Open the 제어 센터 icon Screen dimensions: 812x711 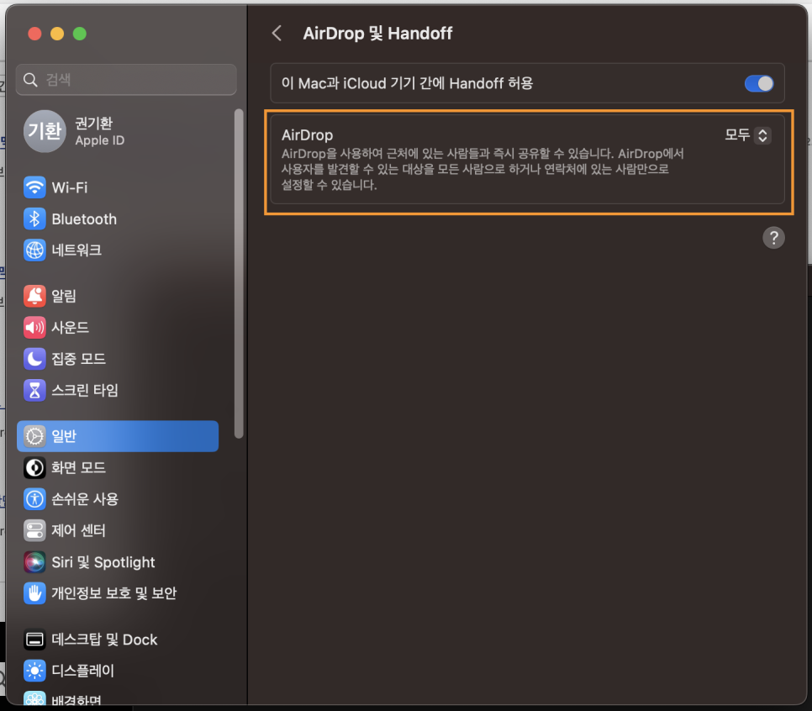34,530
